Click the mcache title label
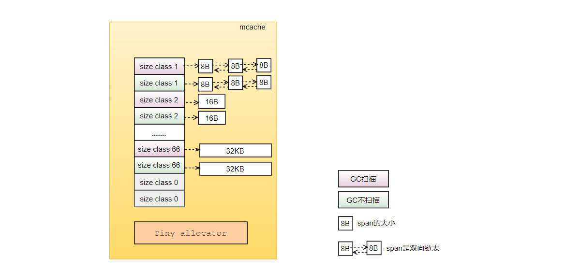Viewport: 565px width, 270px height. (252, 28)
